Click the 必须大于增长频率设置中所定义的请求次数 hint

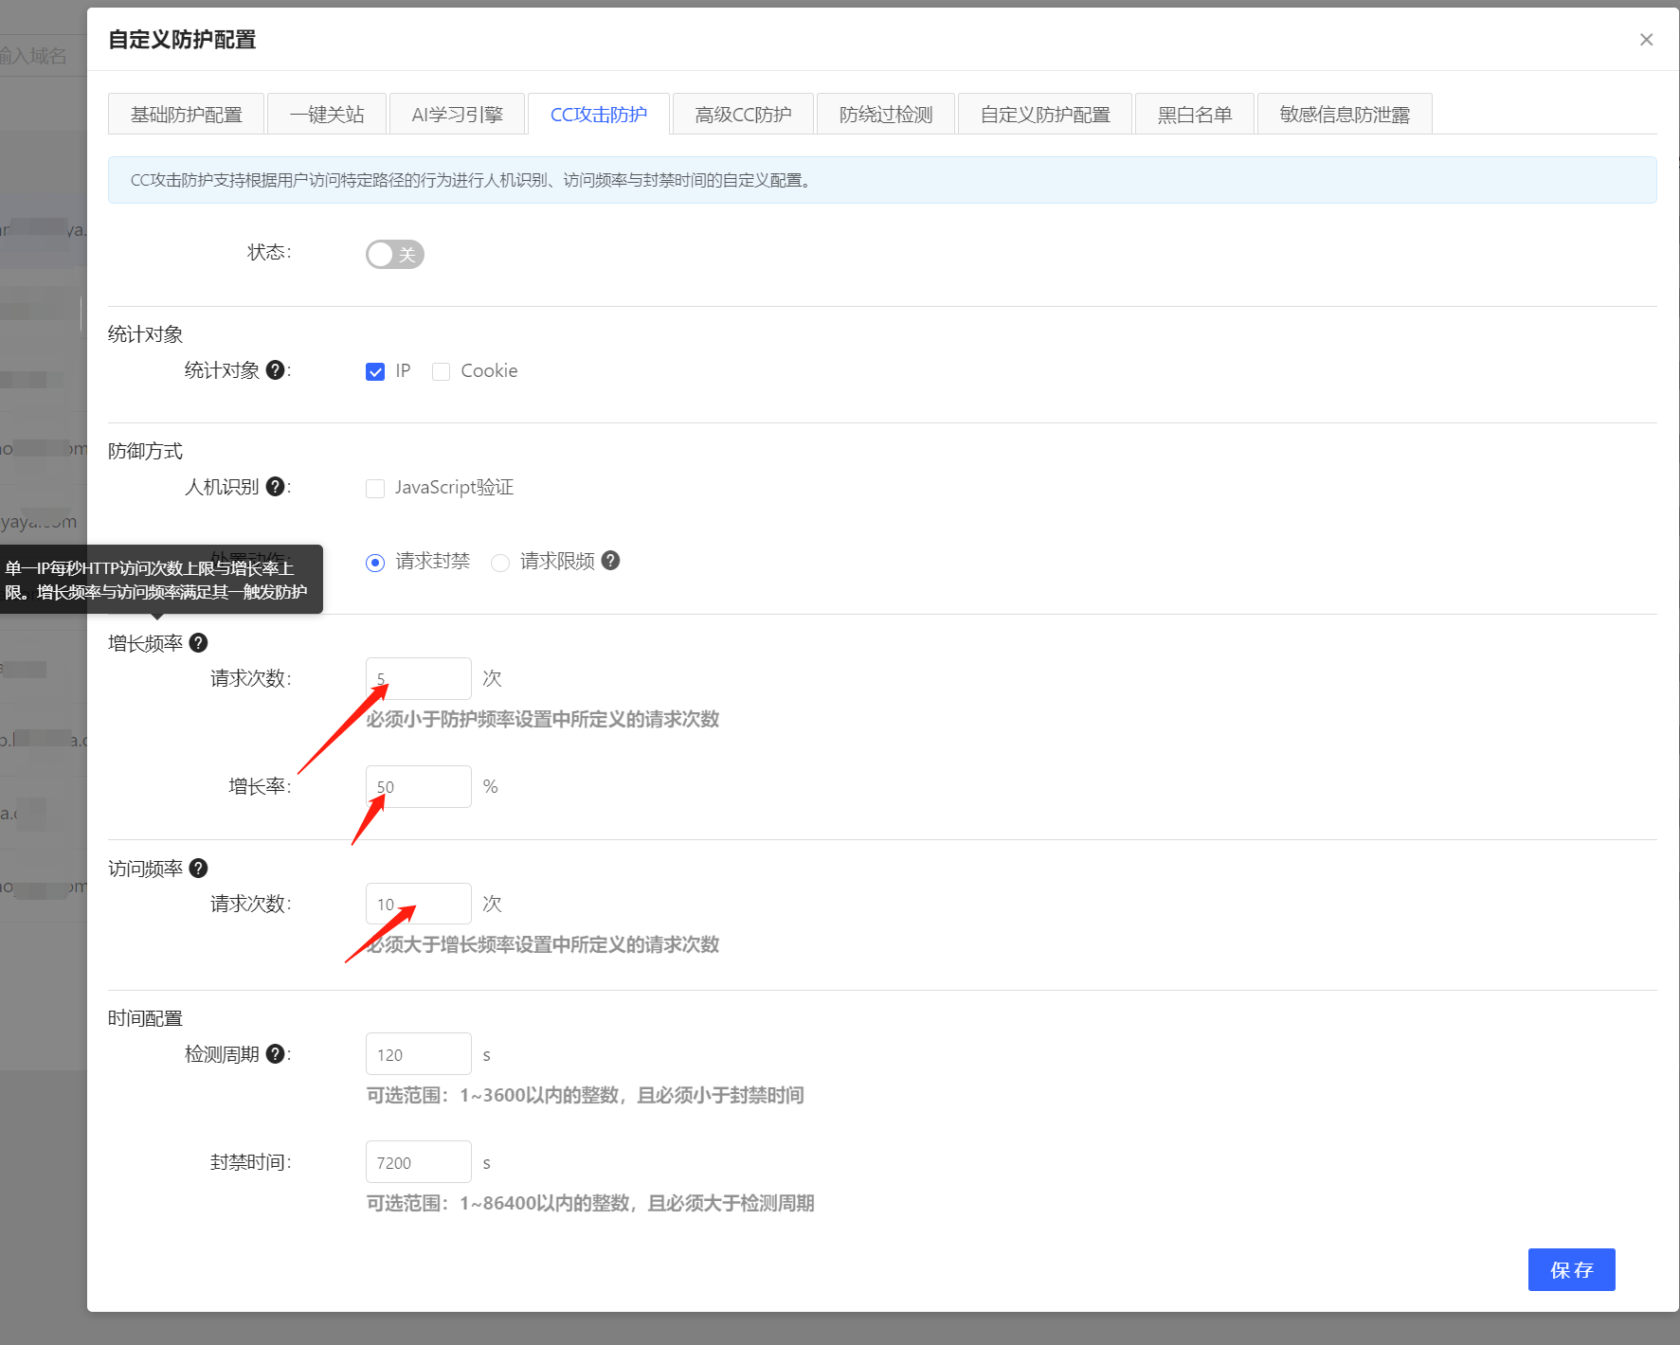pyautogui.click(x=543, y=945)
